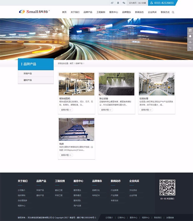Open footer link 建材产品

(x=40, y=195)
